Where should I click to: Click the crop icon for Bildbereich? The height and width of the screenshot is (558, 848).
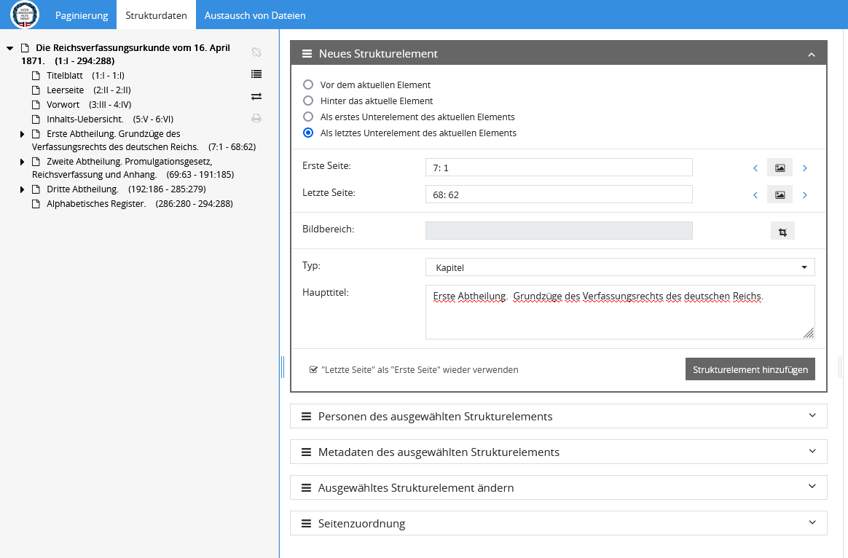point(782,232)
